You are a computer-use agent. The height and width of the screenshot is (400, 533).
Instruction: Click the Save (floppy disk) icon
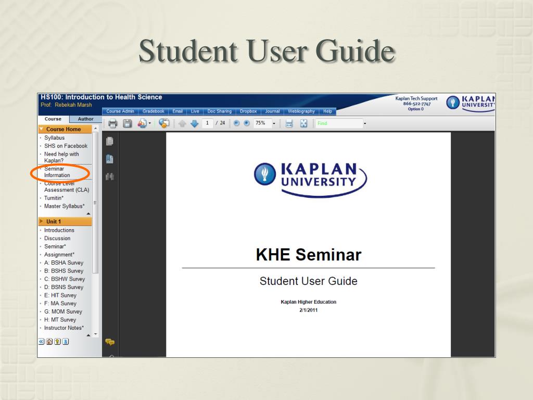point(127,123)
